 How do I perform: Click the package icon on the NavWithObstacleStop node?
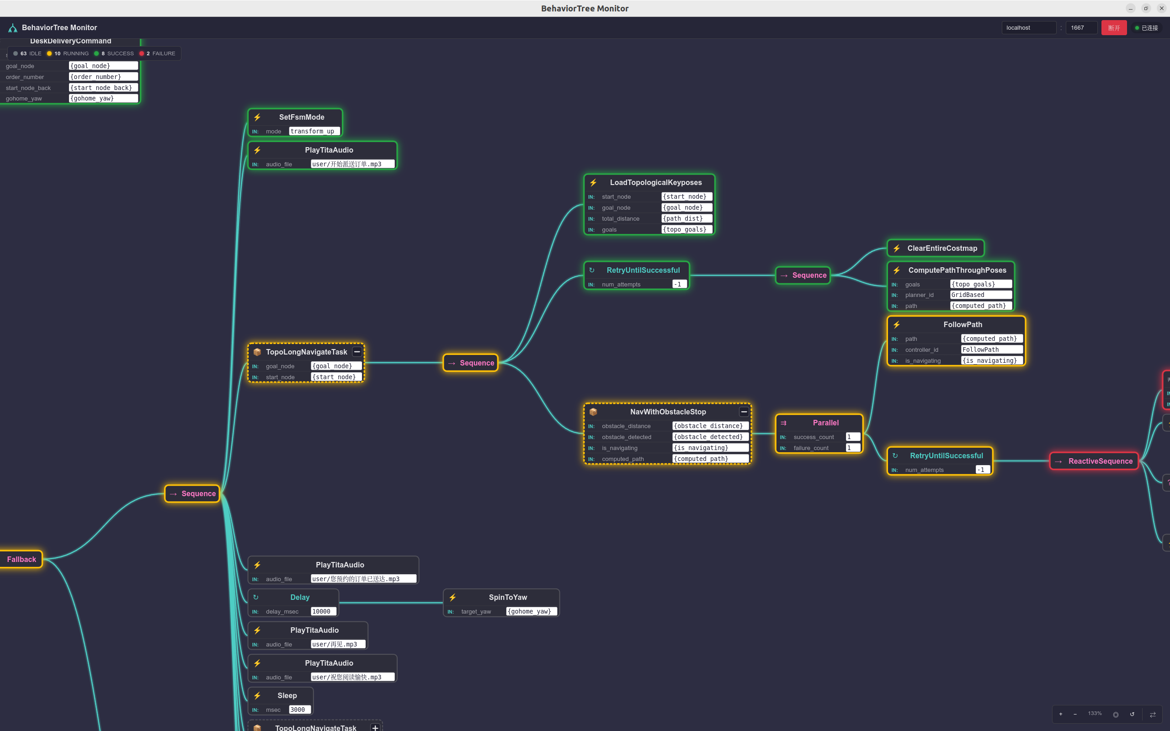593,412
